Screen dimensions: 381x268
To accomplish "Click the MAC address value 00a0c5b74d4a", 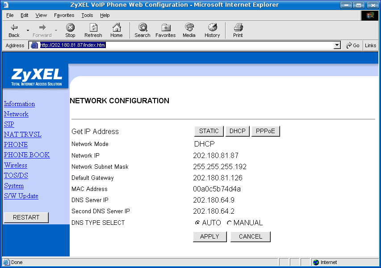I will 217,189.
